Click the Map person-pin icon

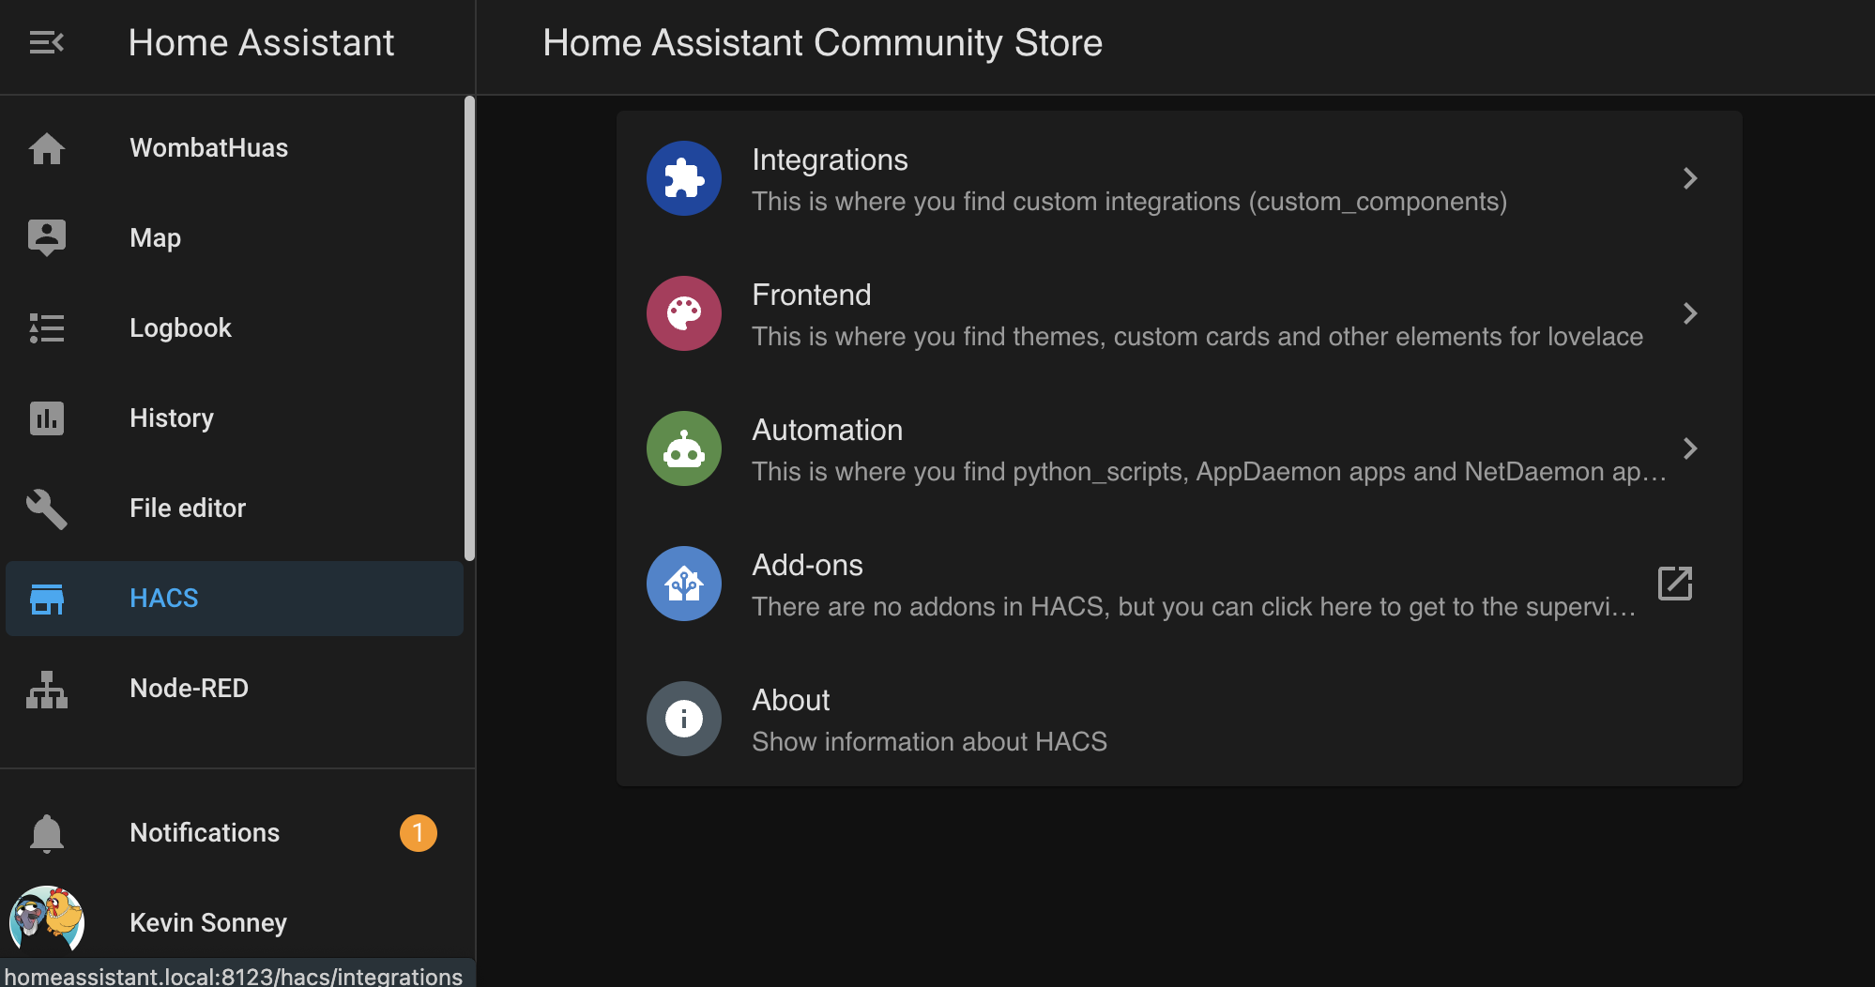point(47,238)
